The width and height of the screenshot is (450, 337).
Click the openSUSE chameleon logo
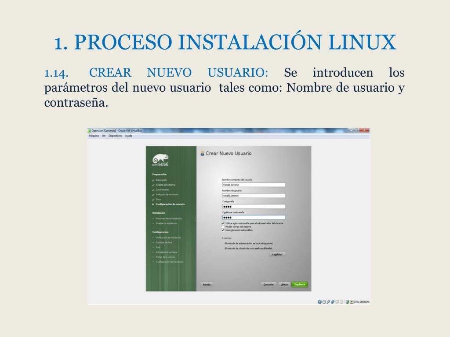tap(160, 160)
